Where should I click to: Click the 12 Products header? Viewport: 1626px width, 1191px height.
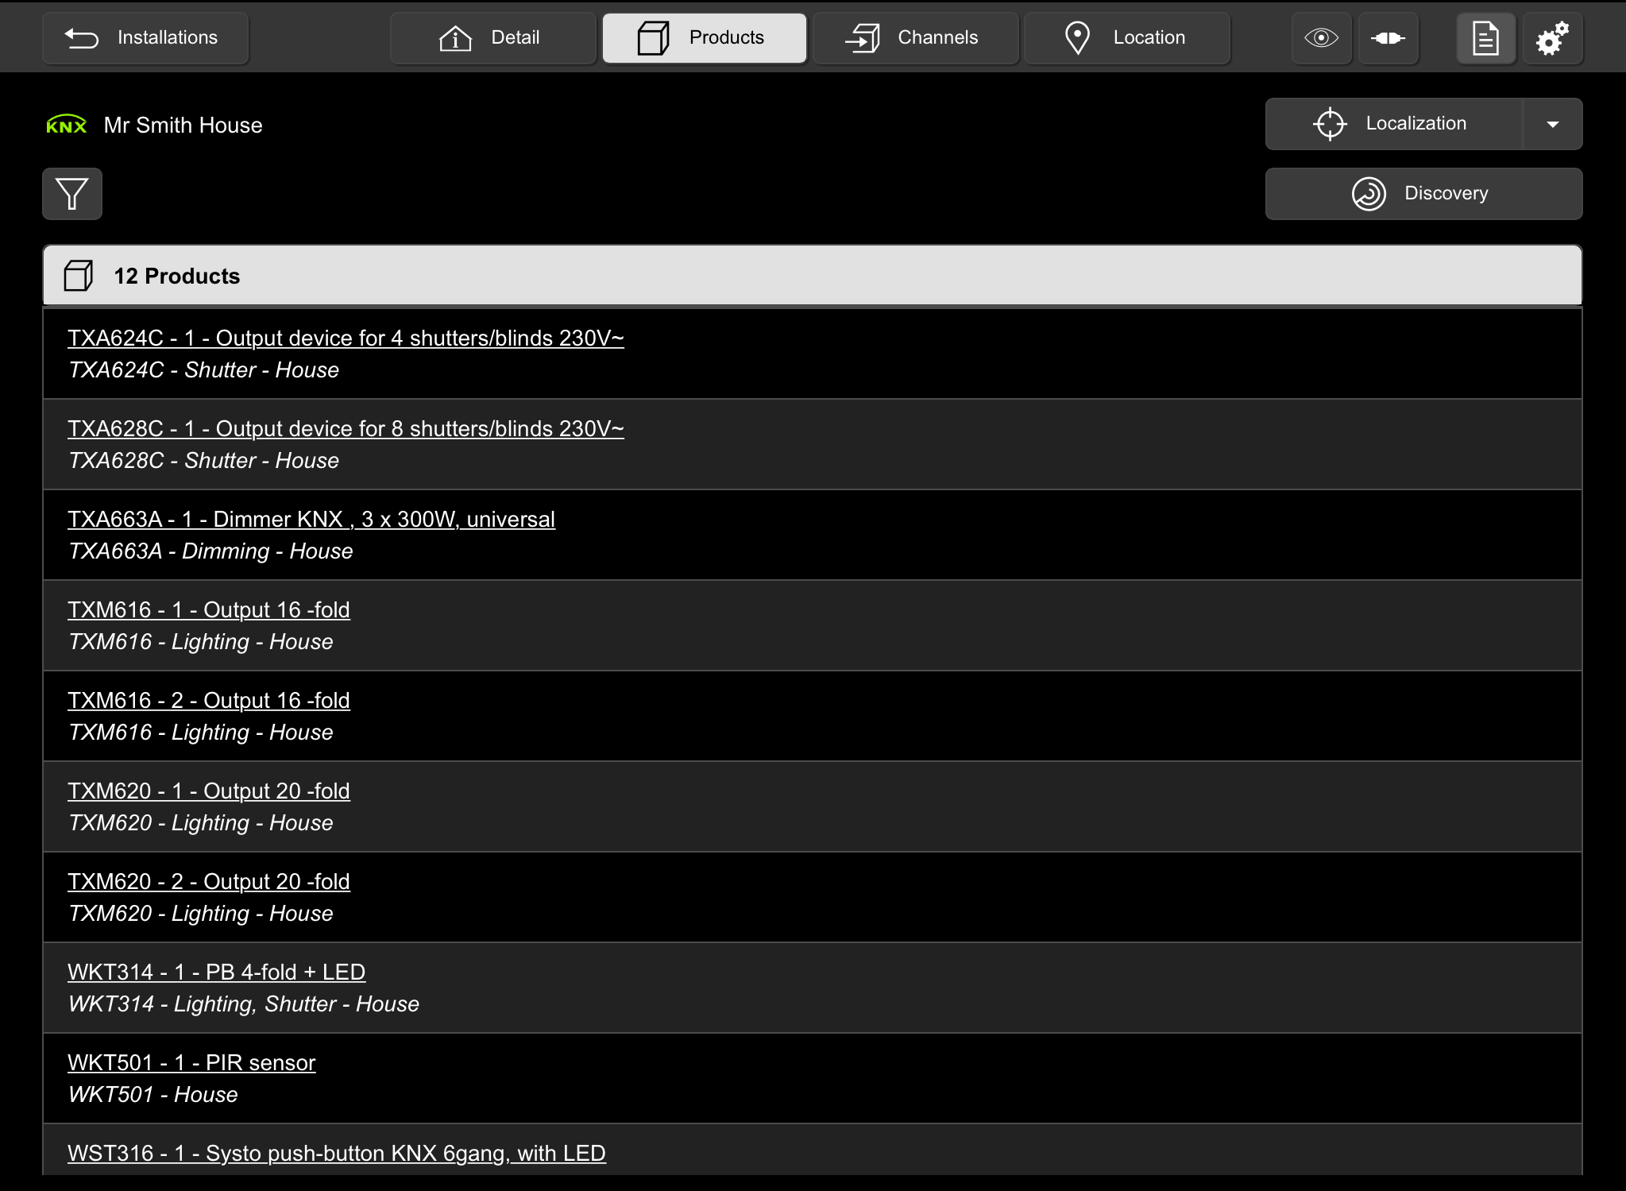pyautogui.click(x=812, y=275)
